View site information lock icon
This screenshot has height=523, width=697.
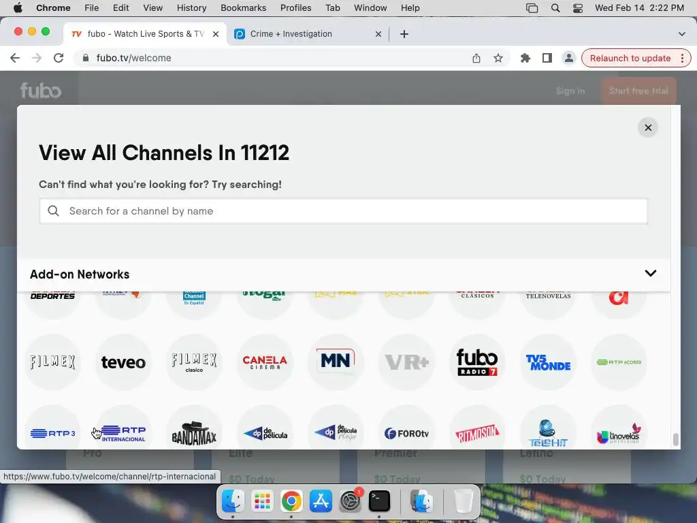point(86,58)
